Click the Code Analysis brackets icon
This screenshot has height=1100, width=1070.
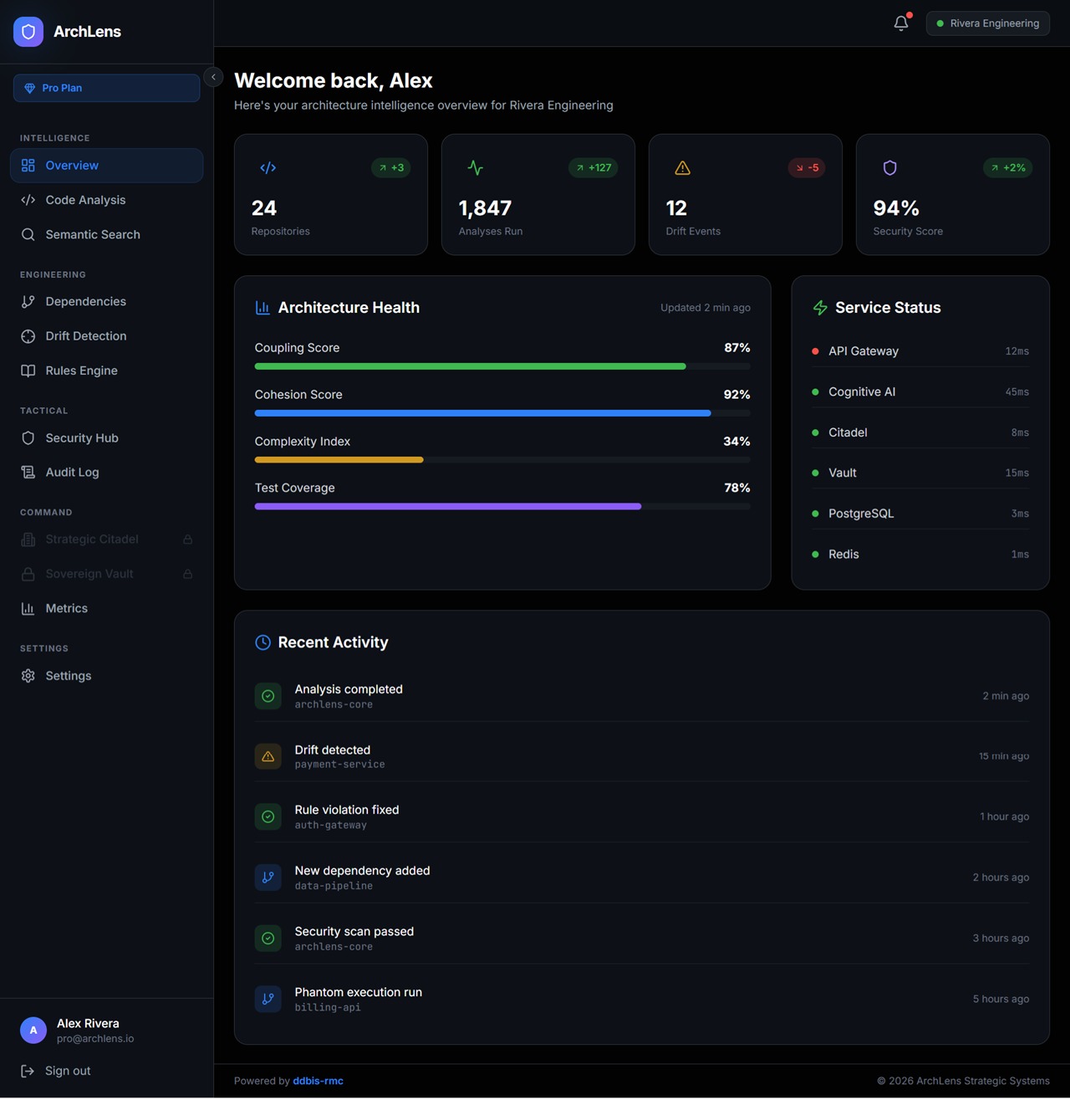point(28,200)
